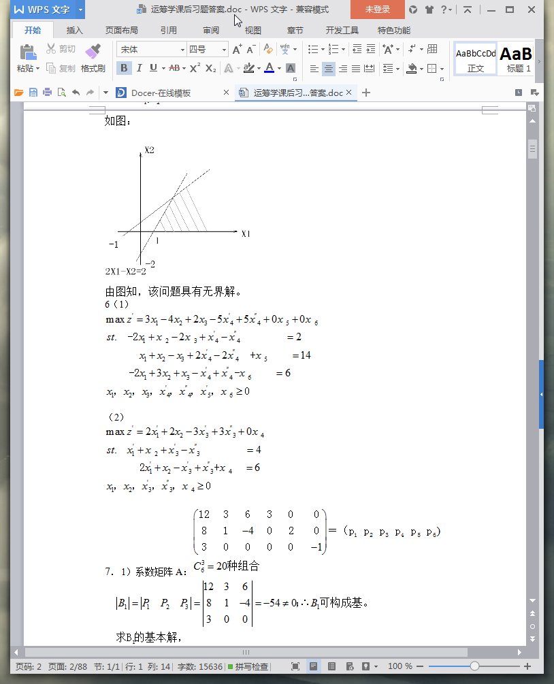Toggle Bold formatting
The height and width of the screenshot is (684, 554).
coord(124,68)
